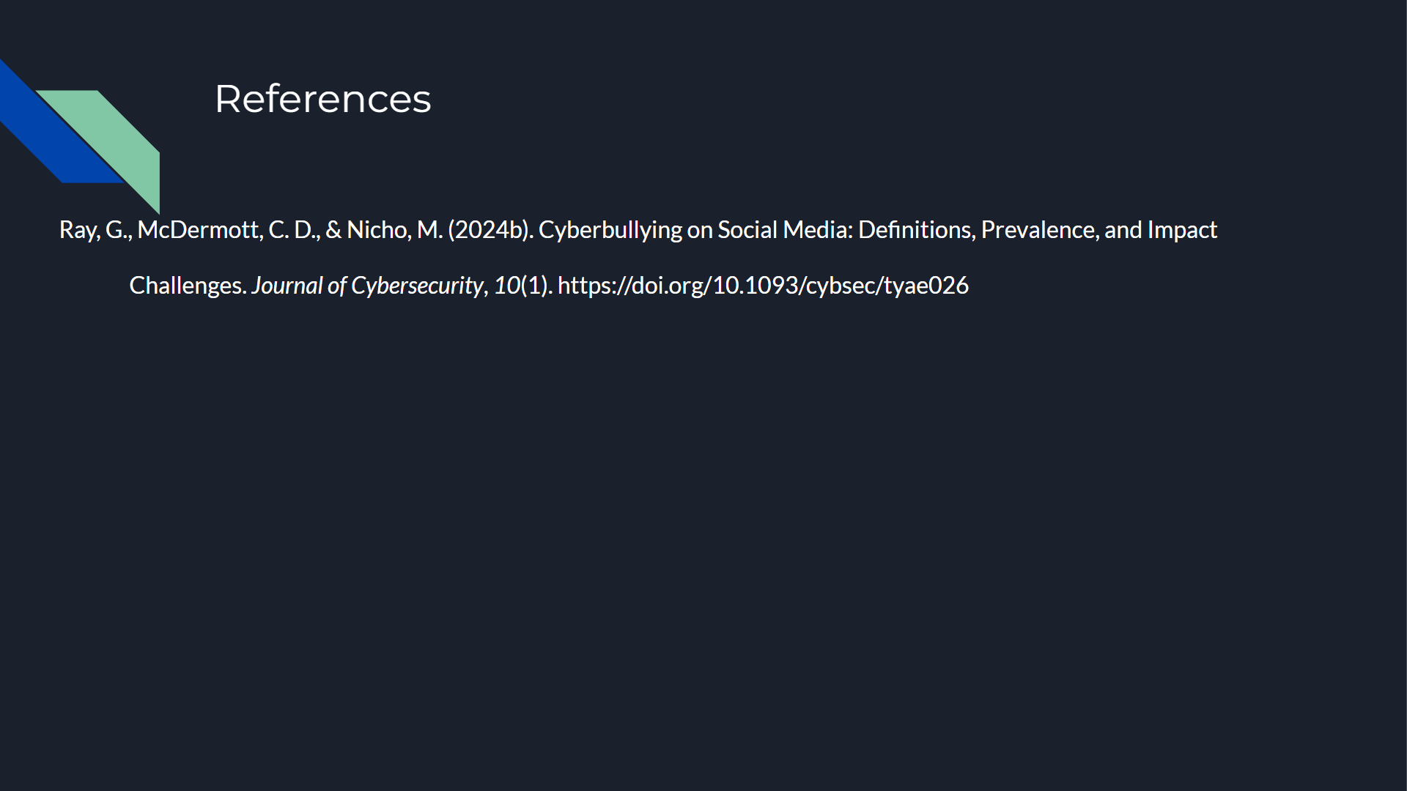
Task: Click the ampersand before Nicho
Action: click(x=333, y=230)
